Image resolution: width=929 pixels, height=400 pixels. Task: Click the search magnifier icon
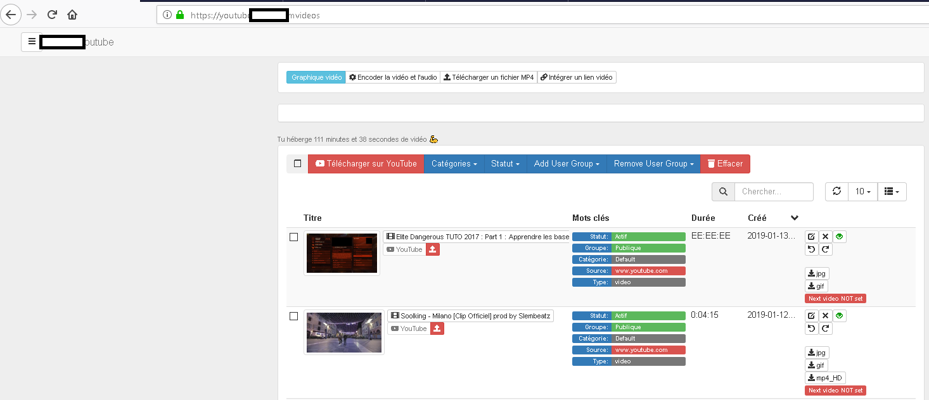pyautogui.click(x=723, y=191)
